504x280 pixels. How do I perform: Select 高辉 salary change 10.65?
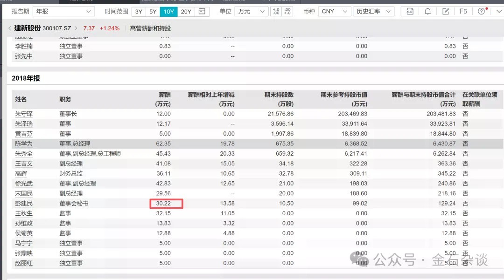[x=227, y=173]
